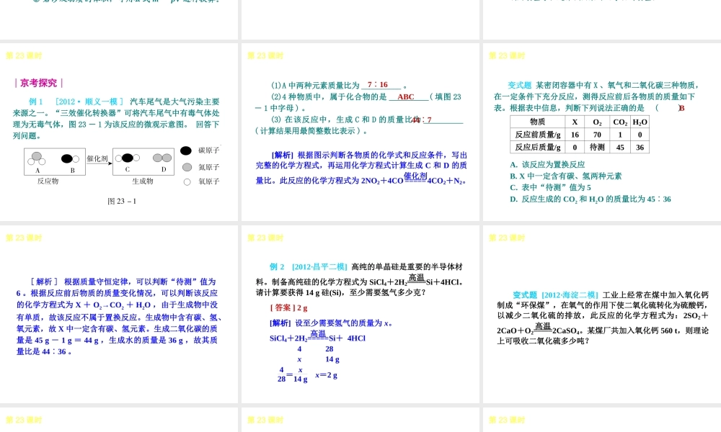The width and height of the screenshot is (721, 432).
Task: Click the 物质 header cell in the table
Action: (x=538, y=122)
